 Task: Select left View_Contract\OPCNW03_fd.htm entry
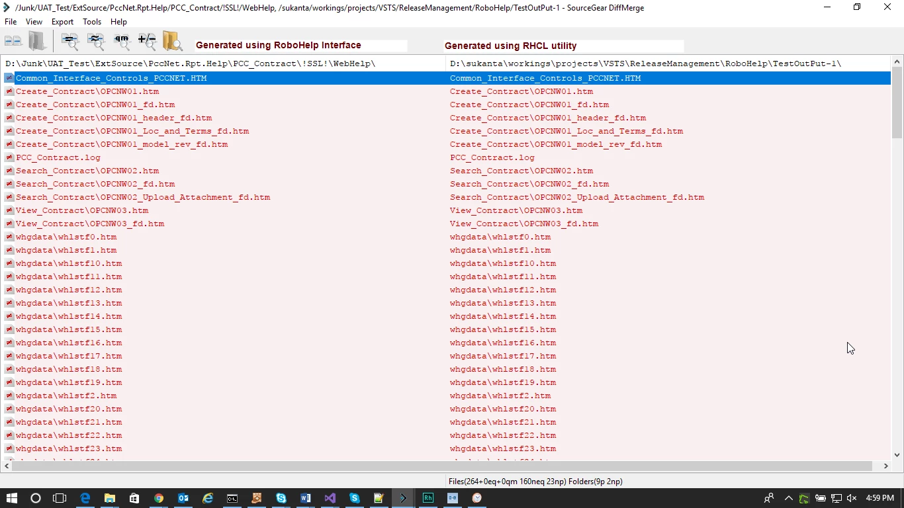90,224
